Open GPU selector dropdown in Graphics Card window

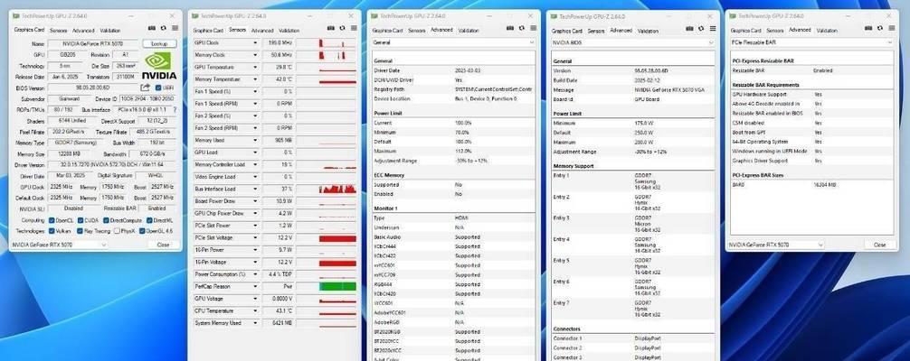(x=59, y=245)
